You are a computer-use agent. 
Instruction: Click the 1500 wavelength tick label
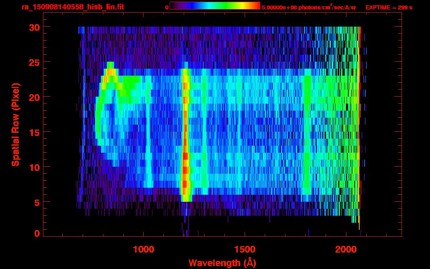coord(245,249)
